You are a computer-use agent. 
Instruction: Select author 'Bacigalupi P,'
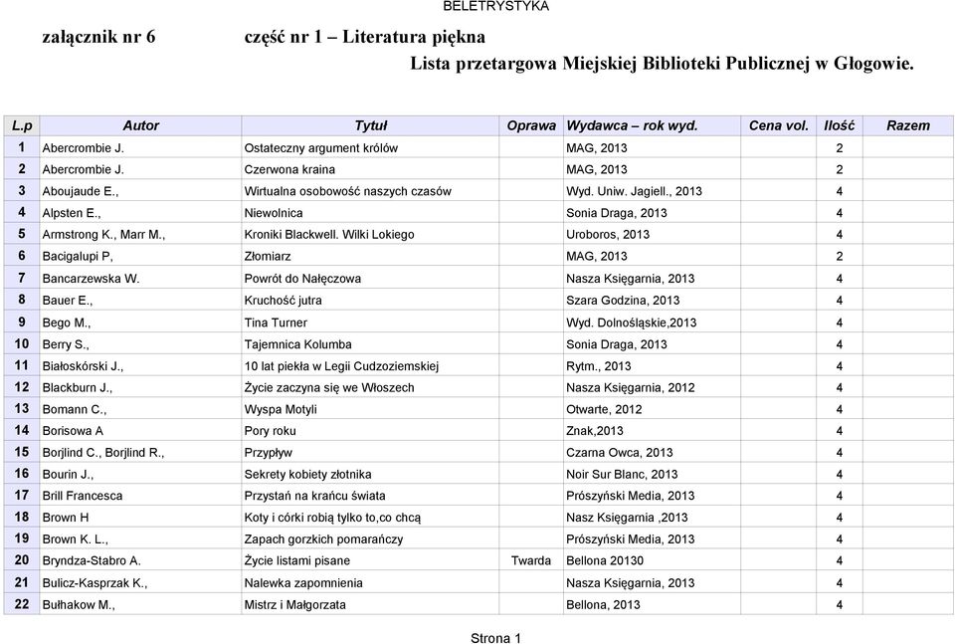[78, 257]
